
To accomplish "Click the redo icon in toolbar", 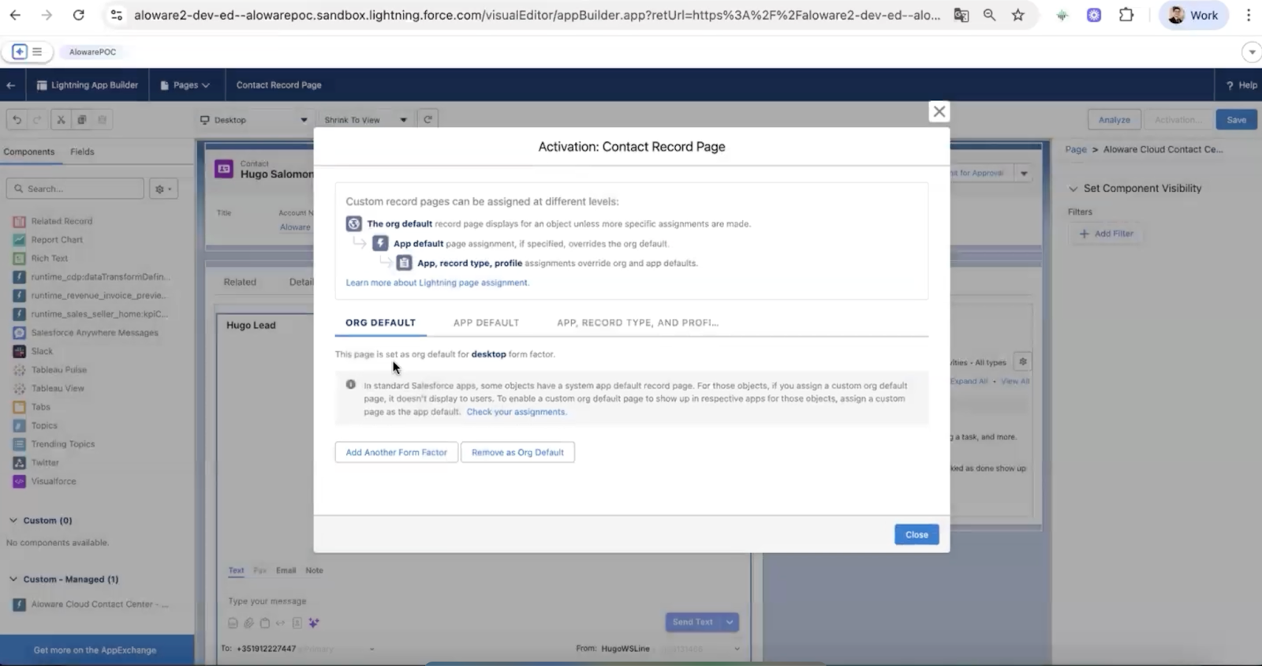I will [x=36, y=120].
